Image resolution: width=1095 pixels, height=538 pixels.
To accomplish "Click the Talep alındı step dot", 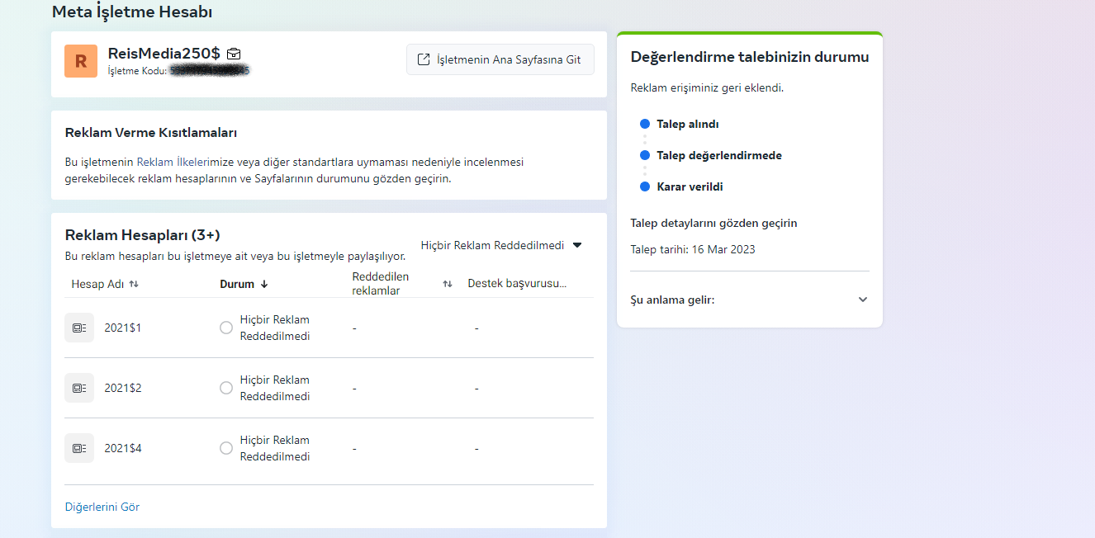I will coord(645,124).
